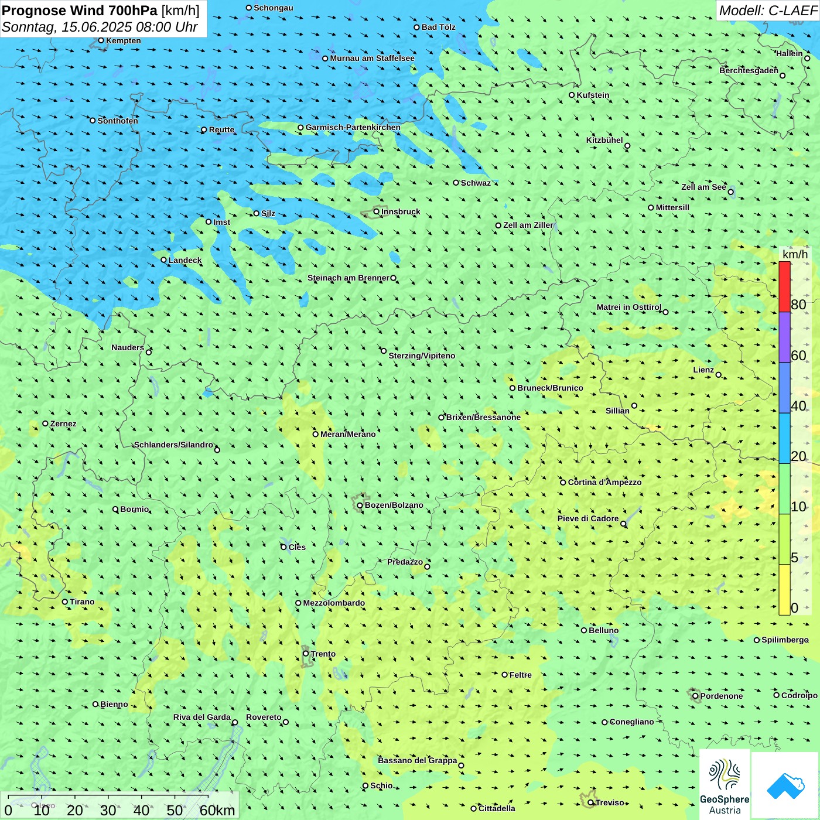Image resolution: width=820 pixels, height=820 pixels.
Task: Click the Reutte city marker
Action: [x=204, y=129]
